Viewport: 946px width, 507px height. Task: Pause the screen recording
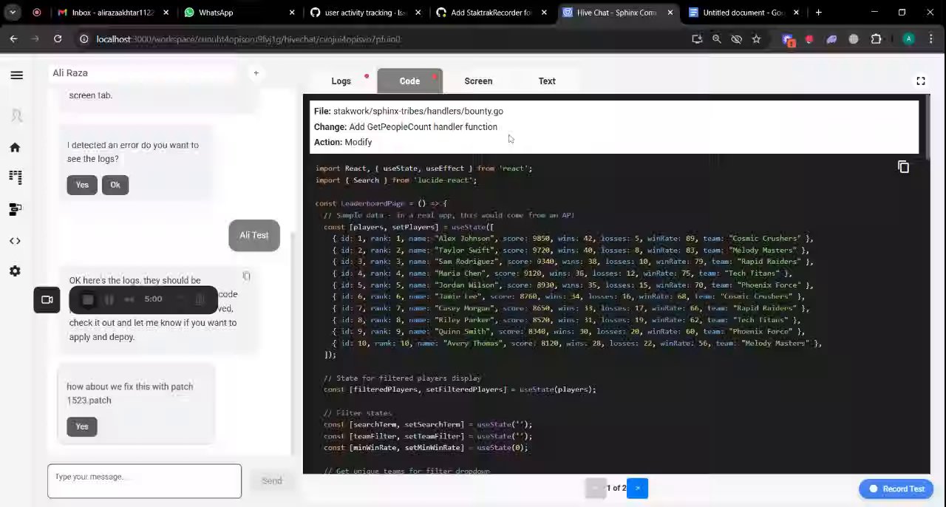[109, 299]
